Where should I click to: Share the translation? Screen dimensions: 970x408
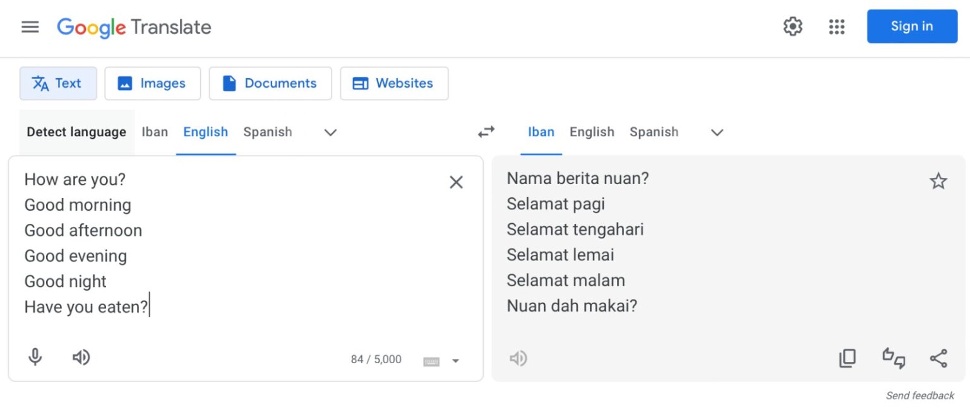point(938,358)
